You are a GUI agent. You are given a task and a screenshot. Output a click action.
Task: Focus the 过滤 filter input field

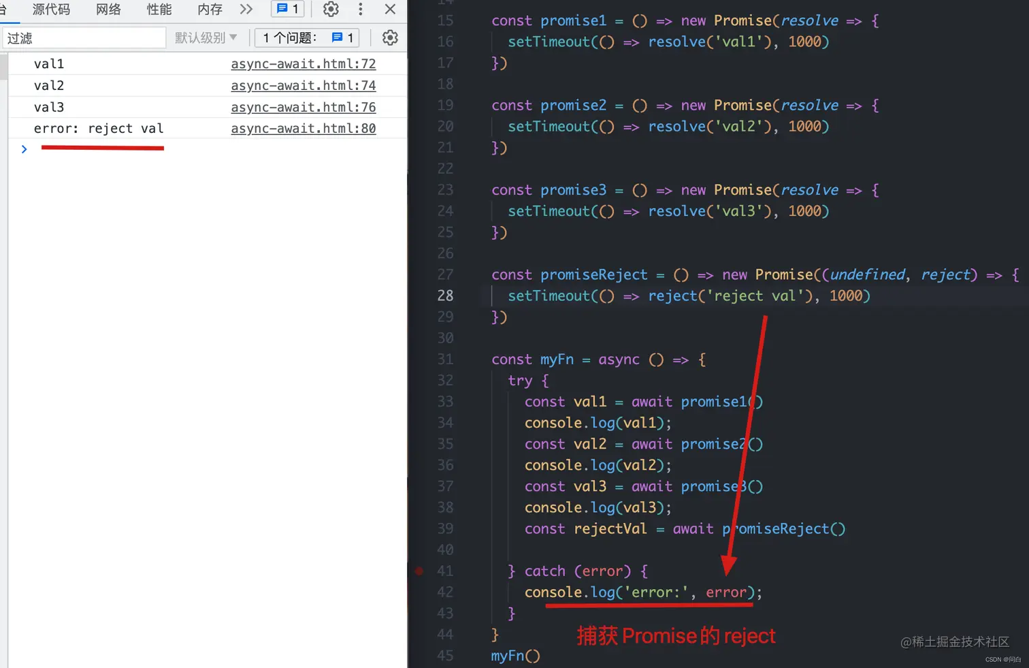tap(84, 38)
